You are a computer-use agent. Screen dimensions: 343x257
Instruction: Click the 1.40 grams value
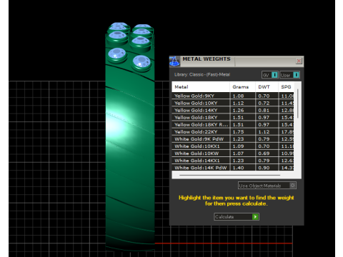click(x=238, y=168)
